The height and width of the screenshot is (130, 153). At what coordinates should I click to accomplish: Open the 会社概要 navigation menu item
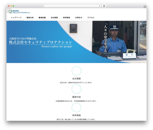[x=54, y=18]
